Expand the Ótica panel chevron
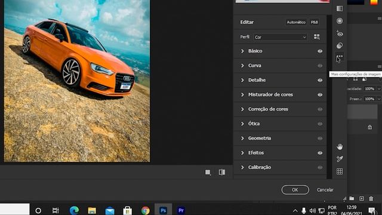 [x=242, y=124]
